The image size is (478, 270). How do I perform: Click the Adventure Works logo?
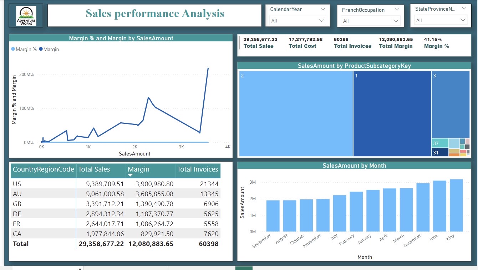click(26, 15)
